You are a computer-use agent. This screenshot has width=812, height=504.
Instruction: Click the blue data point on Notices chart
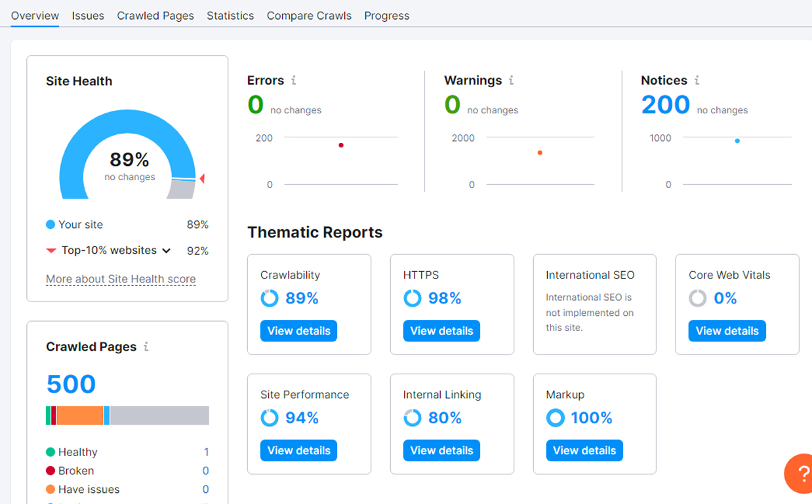click(737, 141)
